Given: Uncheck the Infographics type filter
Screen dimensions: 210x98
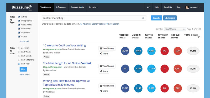Looking at the screenshot, I should (x=19, y=21).
